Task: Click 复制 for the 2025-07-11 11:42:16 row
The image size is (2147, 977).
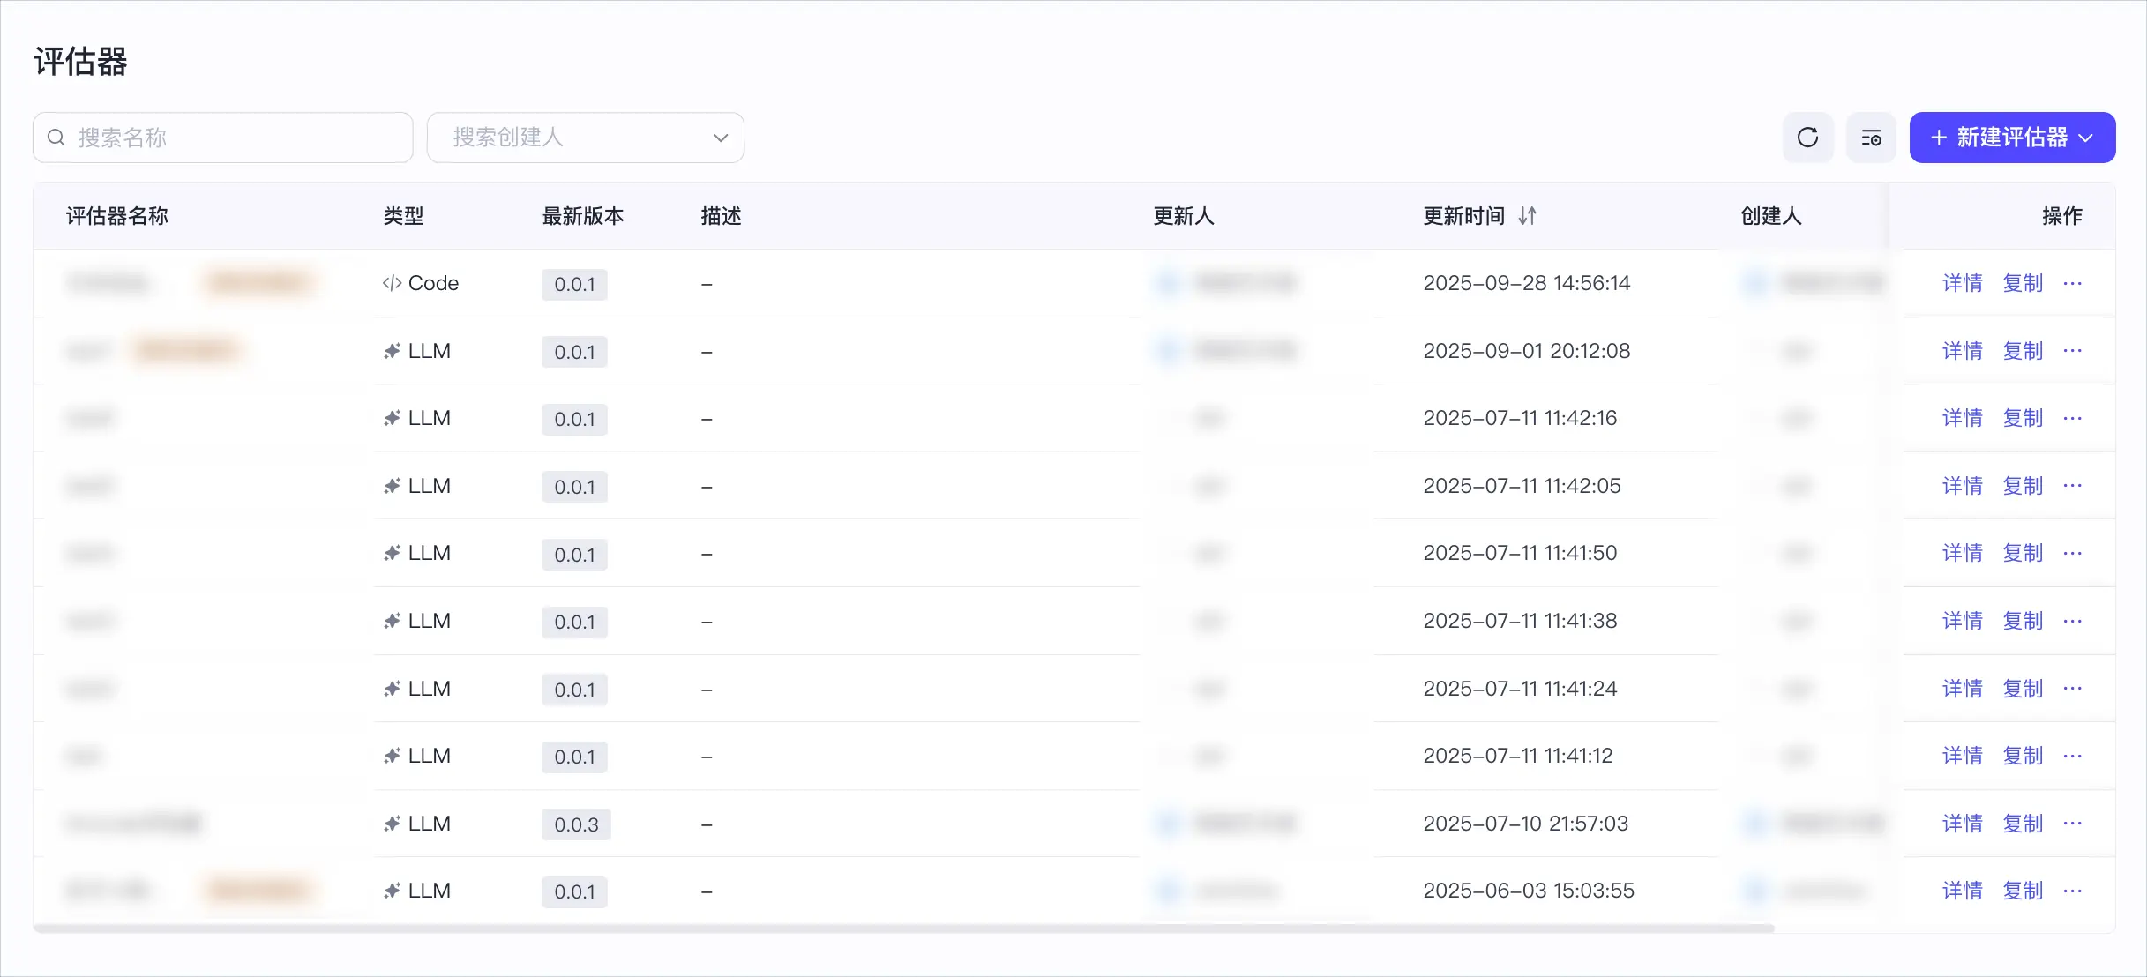Action: tap(2023, 418)
